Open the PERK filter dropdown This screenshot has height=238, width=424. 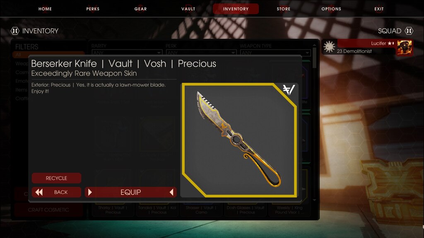(x=201, y=52)
